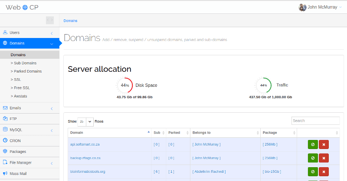Expand the File Manager menu chevron
Image resolution: width=347 pixels, height=181 pixels.
pyautogui.click(x=52, y=163)
